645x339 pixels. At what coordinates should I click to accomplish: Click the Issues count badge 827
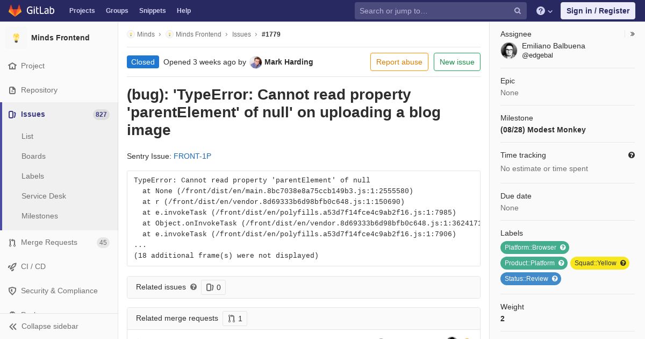(101, 115)
